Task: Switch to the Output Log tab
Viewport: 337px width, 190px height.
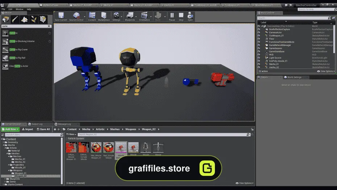Action: (37, 124)
